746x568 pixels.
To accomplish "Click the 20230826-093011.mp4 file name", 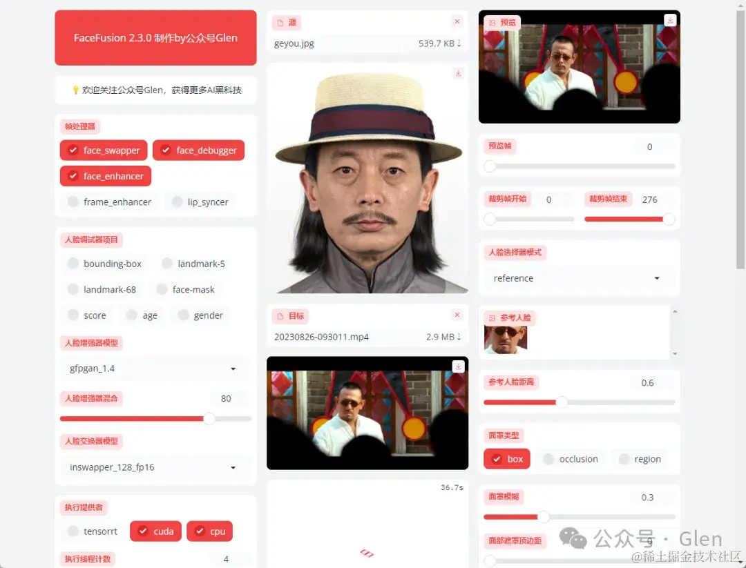I will (321, 337).
